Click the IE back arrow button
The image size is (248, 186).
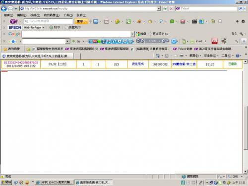point(4,8)
